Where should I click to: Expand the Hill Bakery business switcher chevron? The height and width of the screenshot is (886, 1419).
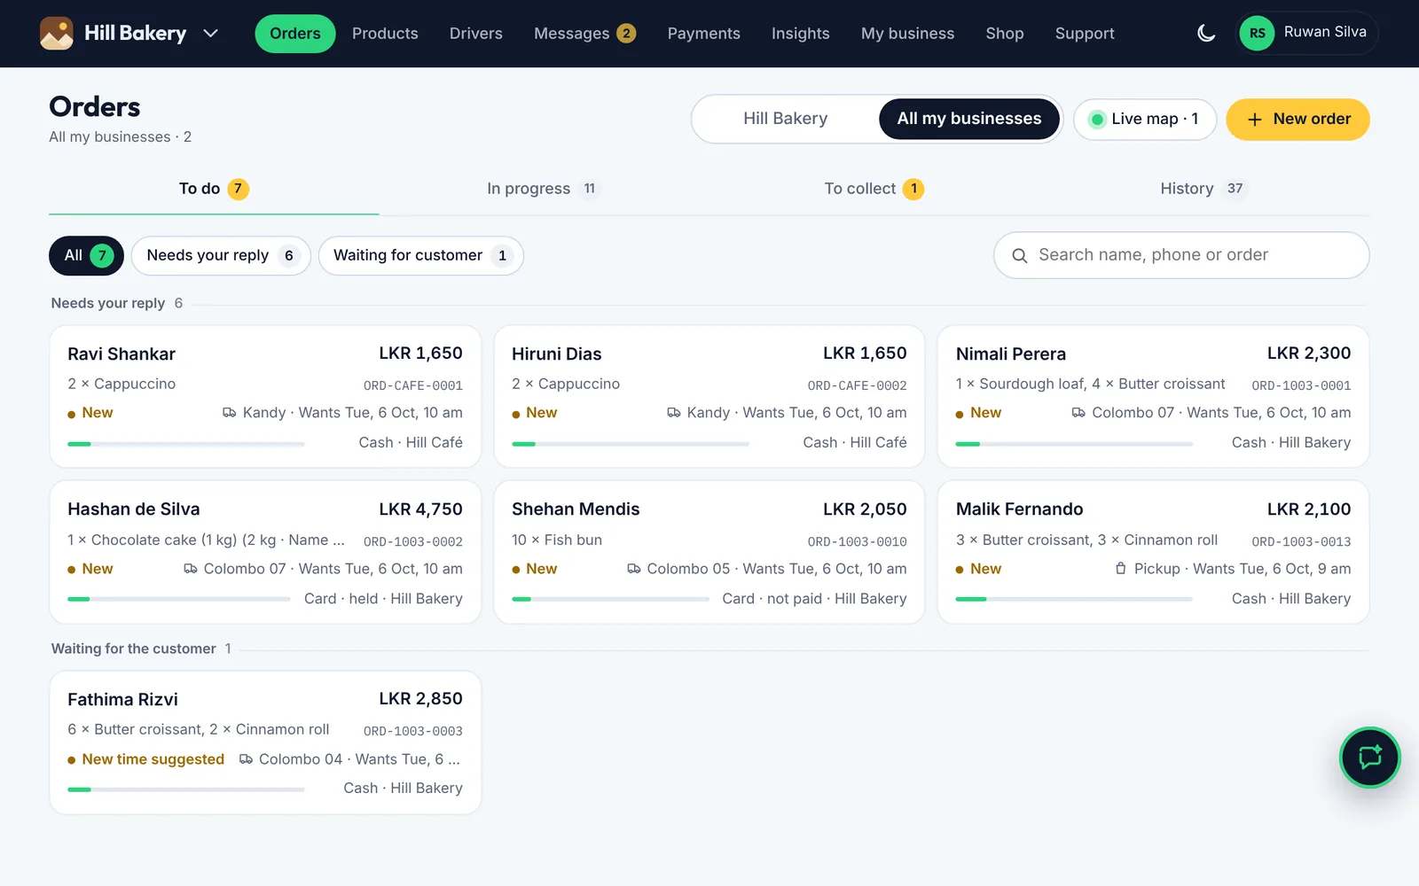pos(210,34)
